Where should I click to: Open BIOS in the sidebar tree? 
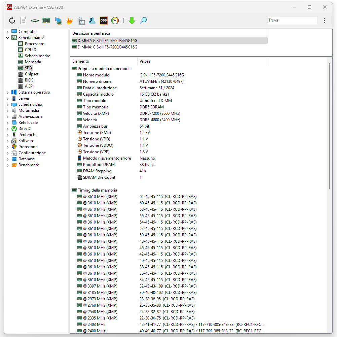[x=29, y=80]
